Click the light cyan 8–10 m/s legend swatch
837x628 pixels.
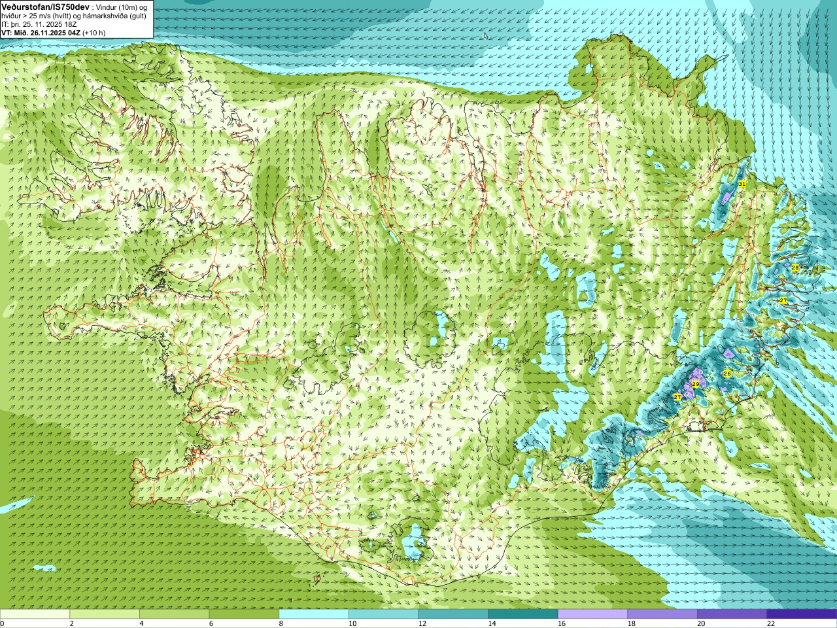tap(314, 614)
